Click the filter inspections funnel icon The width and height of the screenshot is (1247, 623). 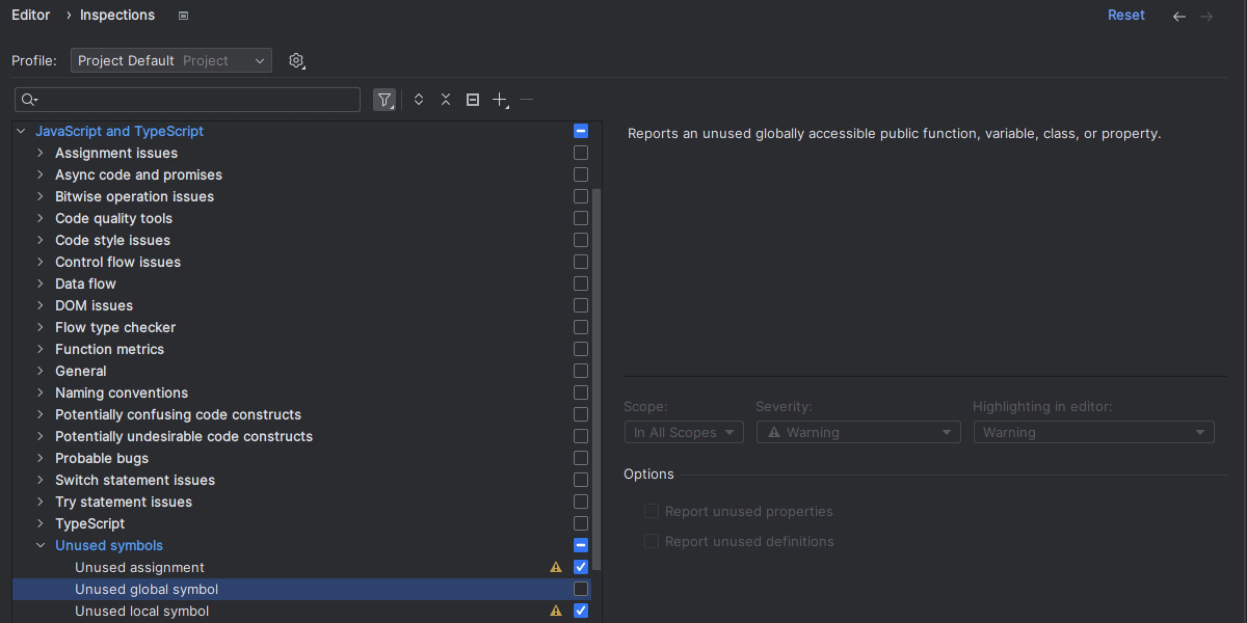pos(384,100)
